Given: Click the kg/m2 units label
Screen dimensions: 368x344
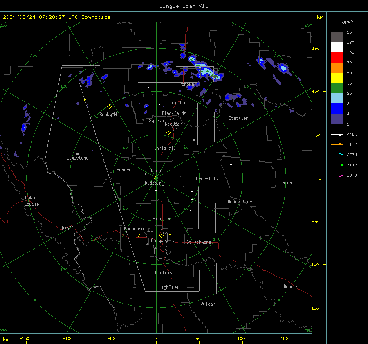Looking at the screenshot, I should (x=347, y=22).
